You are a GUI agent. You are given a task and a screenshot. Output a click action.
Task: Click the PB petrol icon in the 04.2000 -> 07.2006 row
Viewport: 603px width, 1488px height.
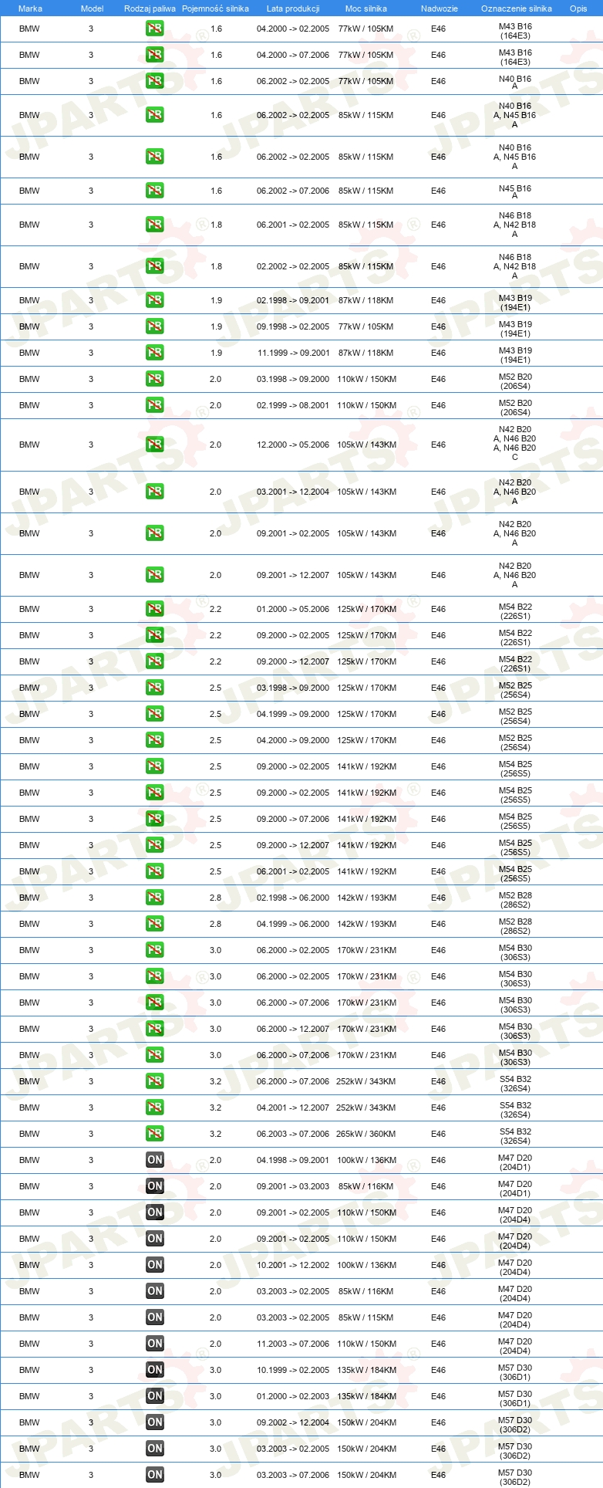[x=155, y=56]
